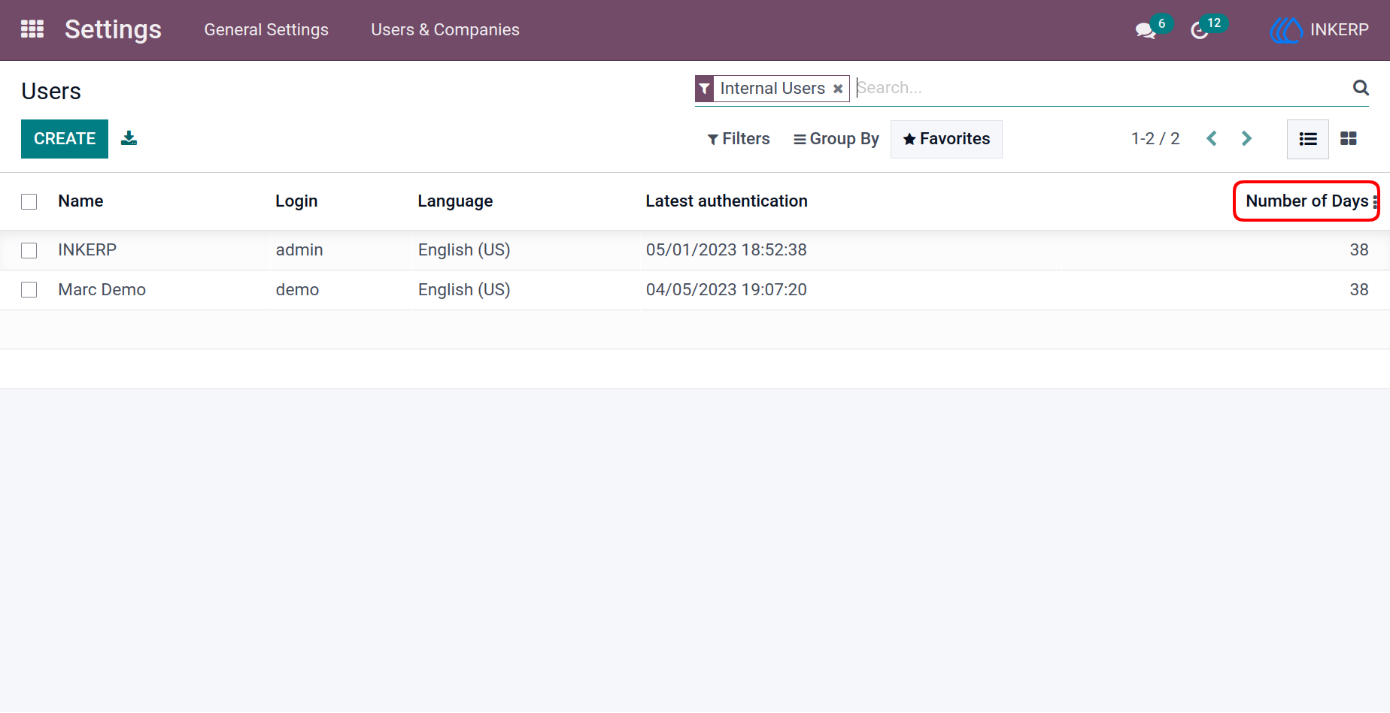Click the export download icon next to Create
1390x713 pixels.
[129, 138]
